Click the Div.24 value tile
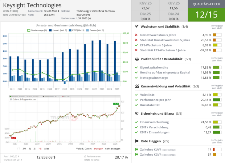Screen dimensions: 225x163 click(x=174, y=16)
